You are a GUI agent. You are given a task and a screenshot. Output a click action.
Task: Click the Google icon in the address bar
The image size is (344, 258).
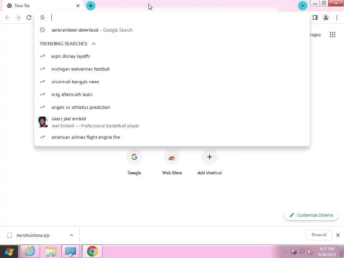tap(42, 17)
